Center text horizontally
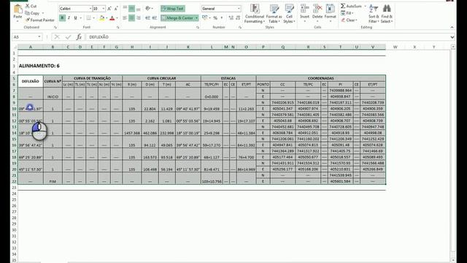467x263 pixels. pos(131,18)
